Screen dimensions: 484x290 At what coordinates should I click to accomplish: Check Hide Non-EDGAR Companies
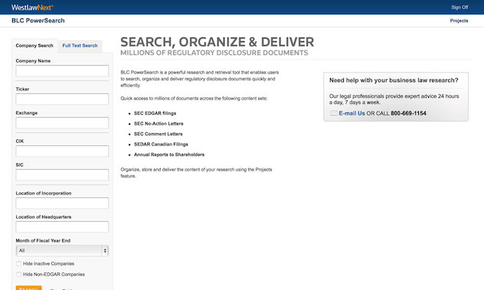(x=19, y=274)
